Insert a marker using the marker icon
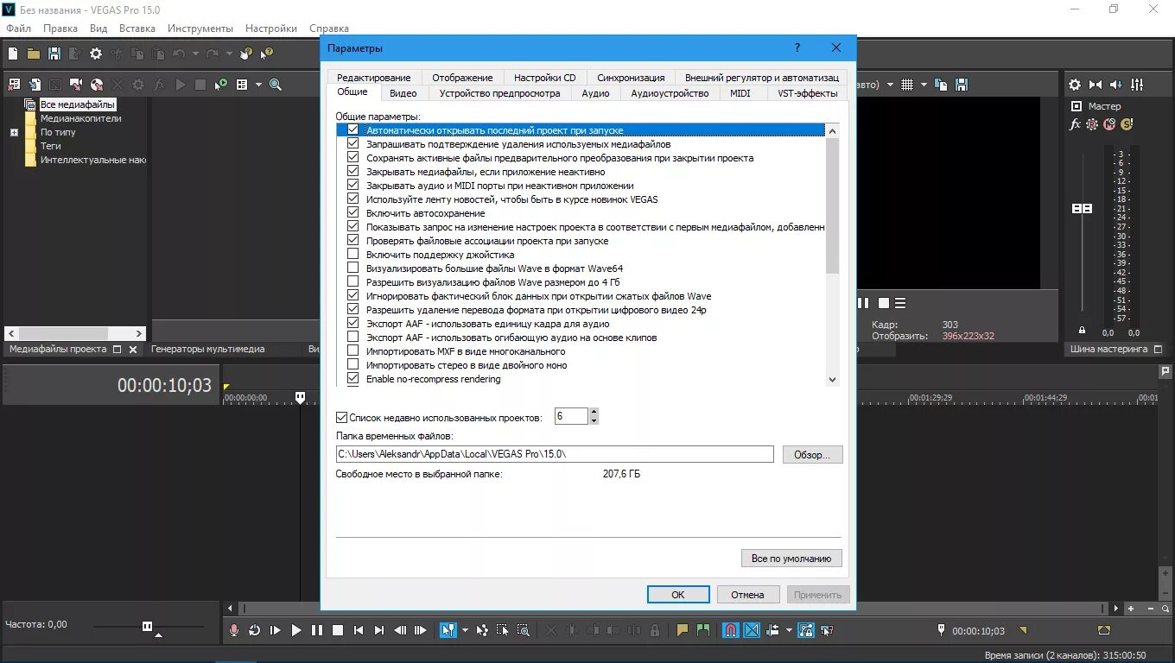 click(x=682, y=630)
